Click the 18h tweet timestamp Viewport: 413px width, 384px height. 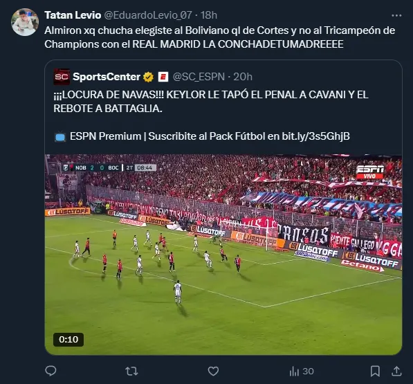(209, 15)
